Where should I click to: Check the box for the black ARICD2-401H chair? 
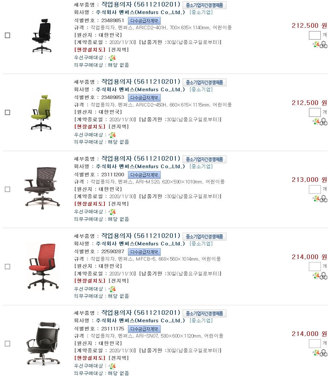pyautogui.click(x=7, y=36)
